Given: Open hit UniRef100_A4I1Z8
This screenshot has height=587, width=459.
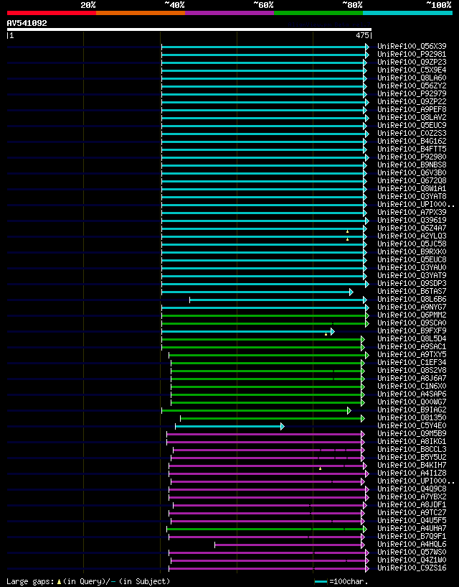Looking at the screenshot, I should 412,473.
